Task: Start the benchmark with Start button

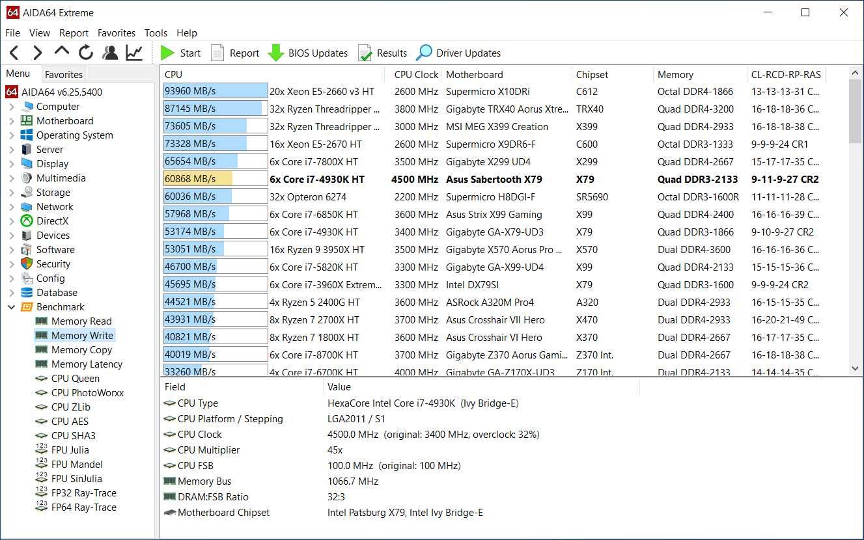Action: point(180,53)
